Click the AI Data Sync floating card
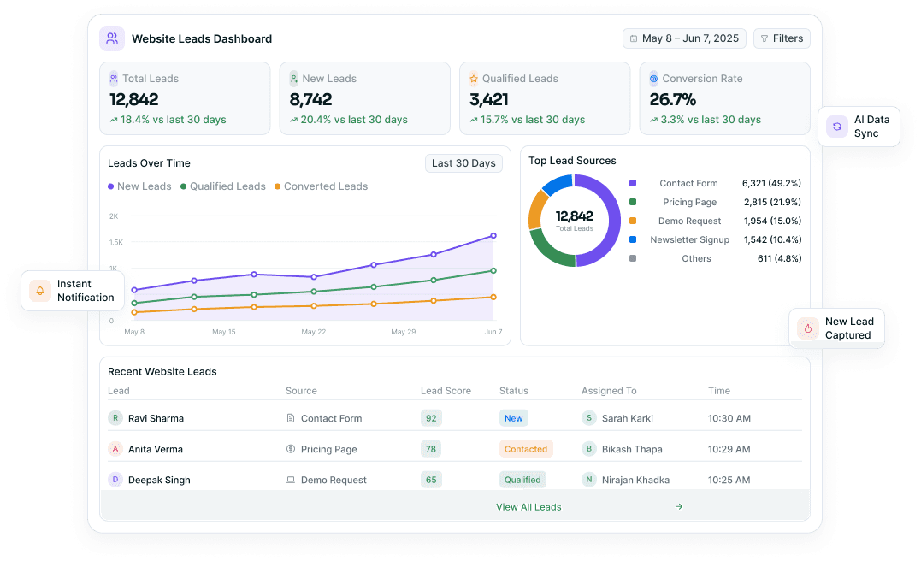The height and width of the screenshot is (561, 921). click(859, 127)
